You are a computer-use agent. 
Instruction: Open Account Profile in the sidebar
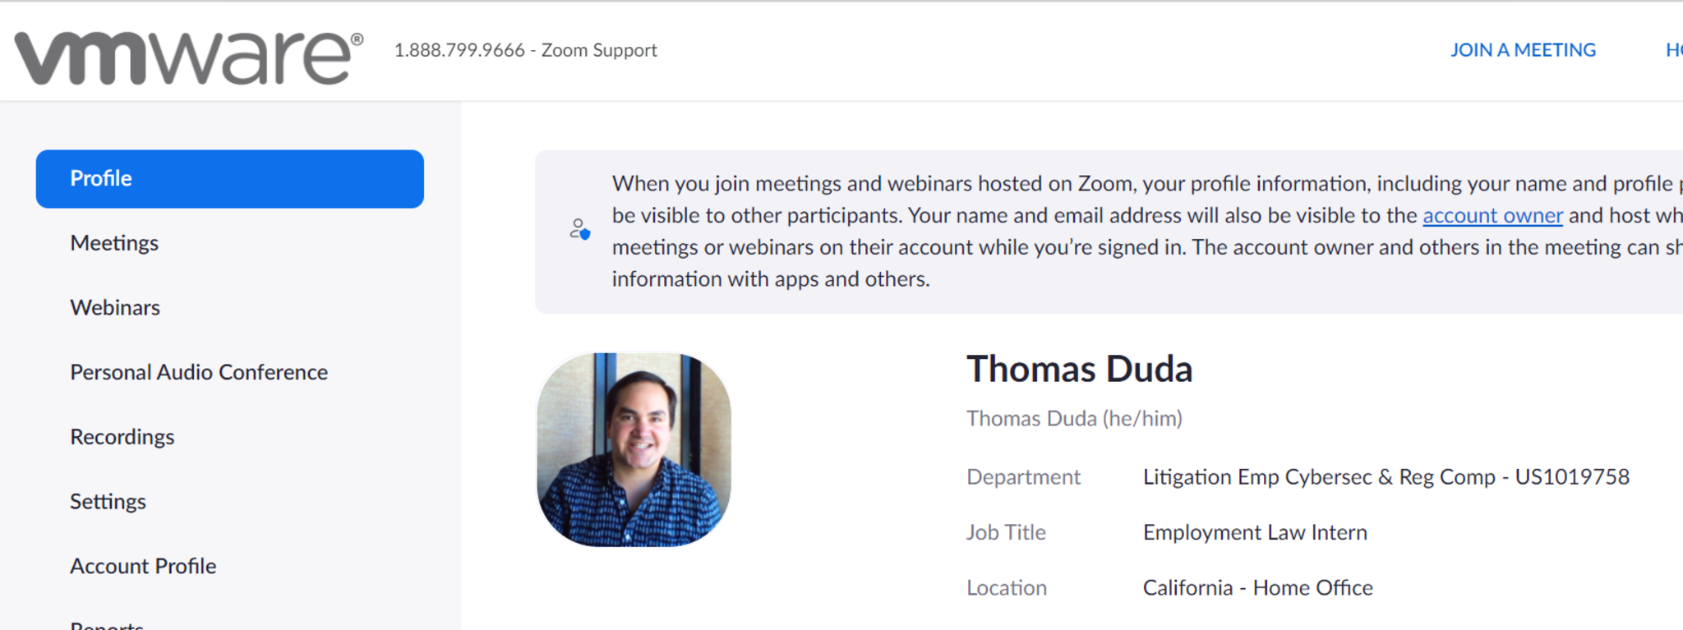pyautogui.click(x=143, y=566)
